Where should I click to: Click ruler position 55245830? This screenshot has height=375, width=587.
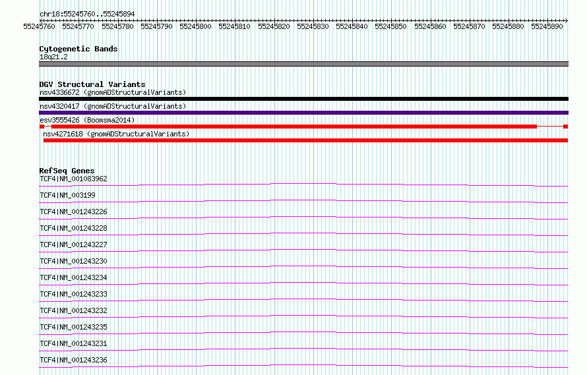coord(313,26)
